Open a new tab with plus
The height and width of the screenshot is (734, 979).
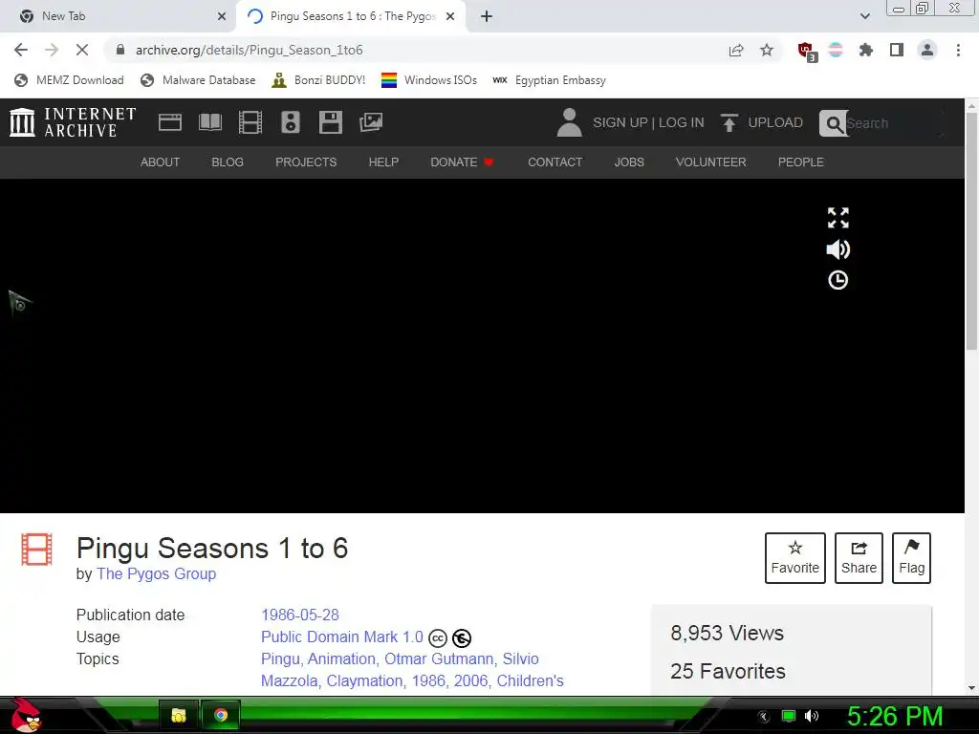click(x=487, y=16)
